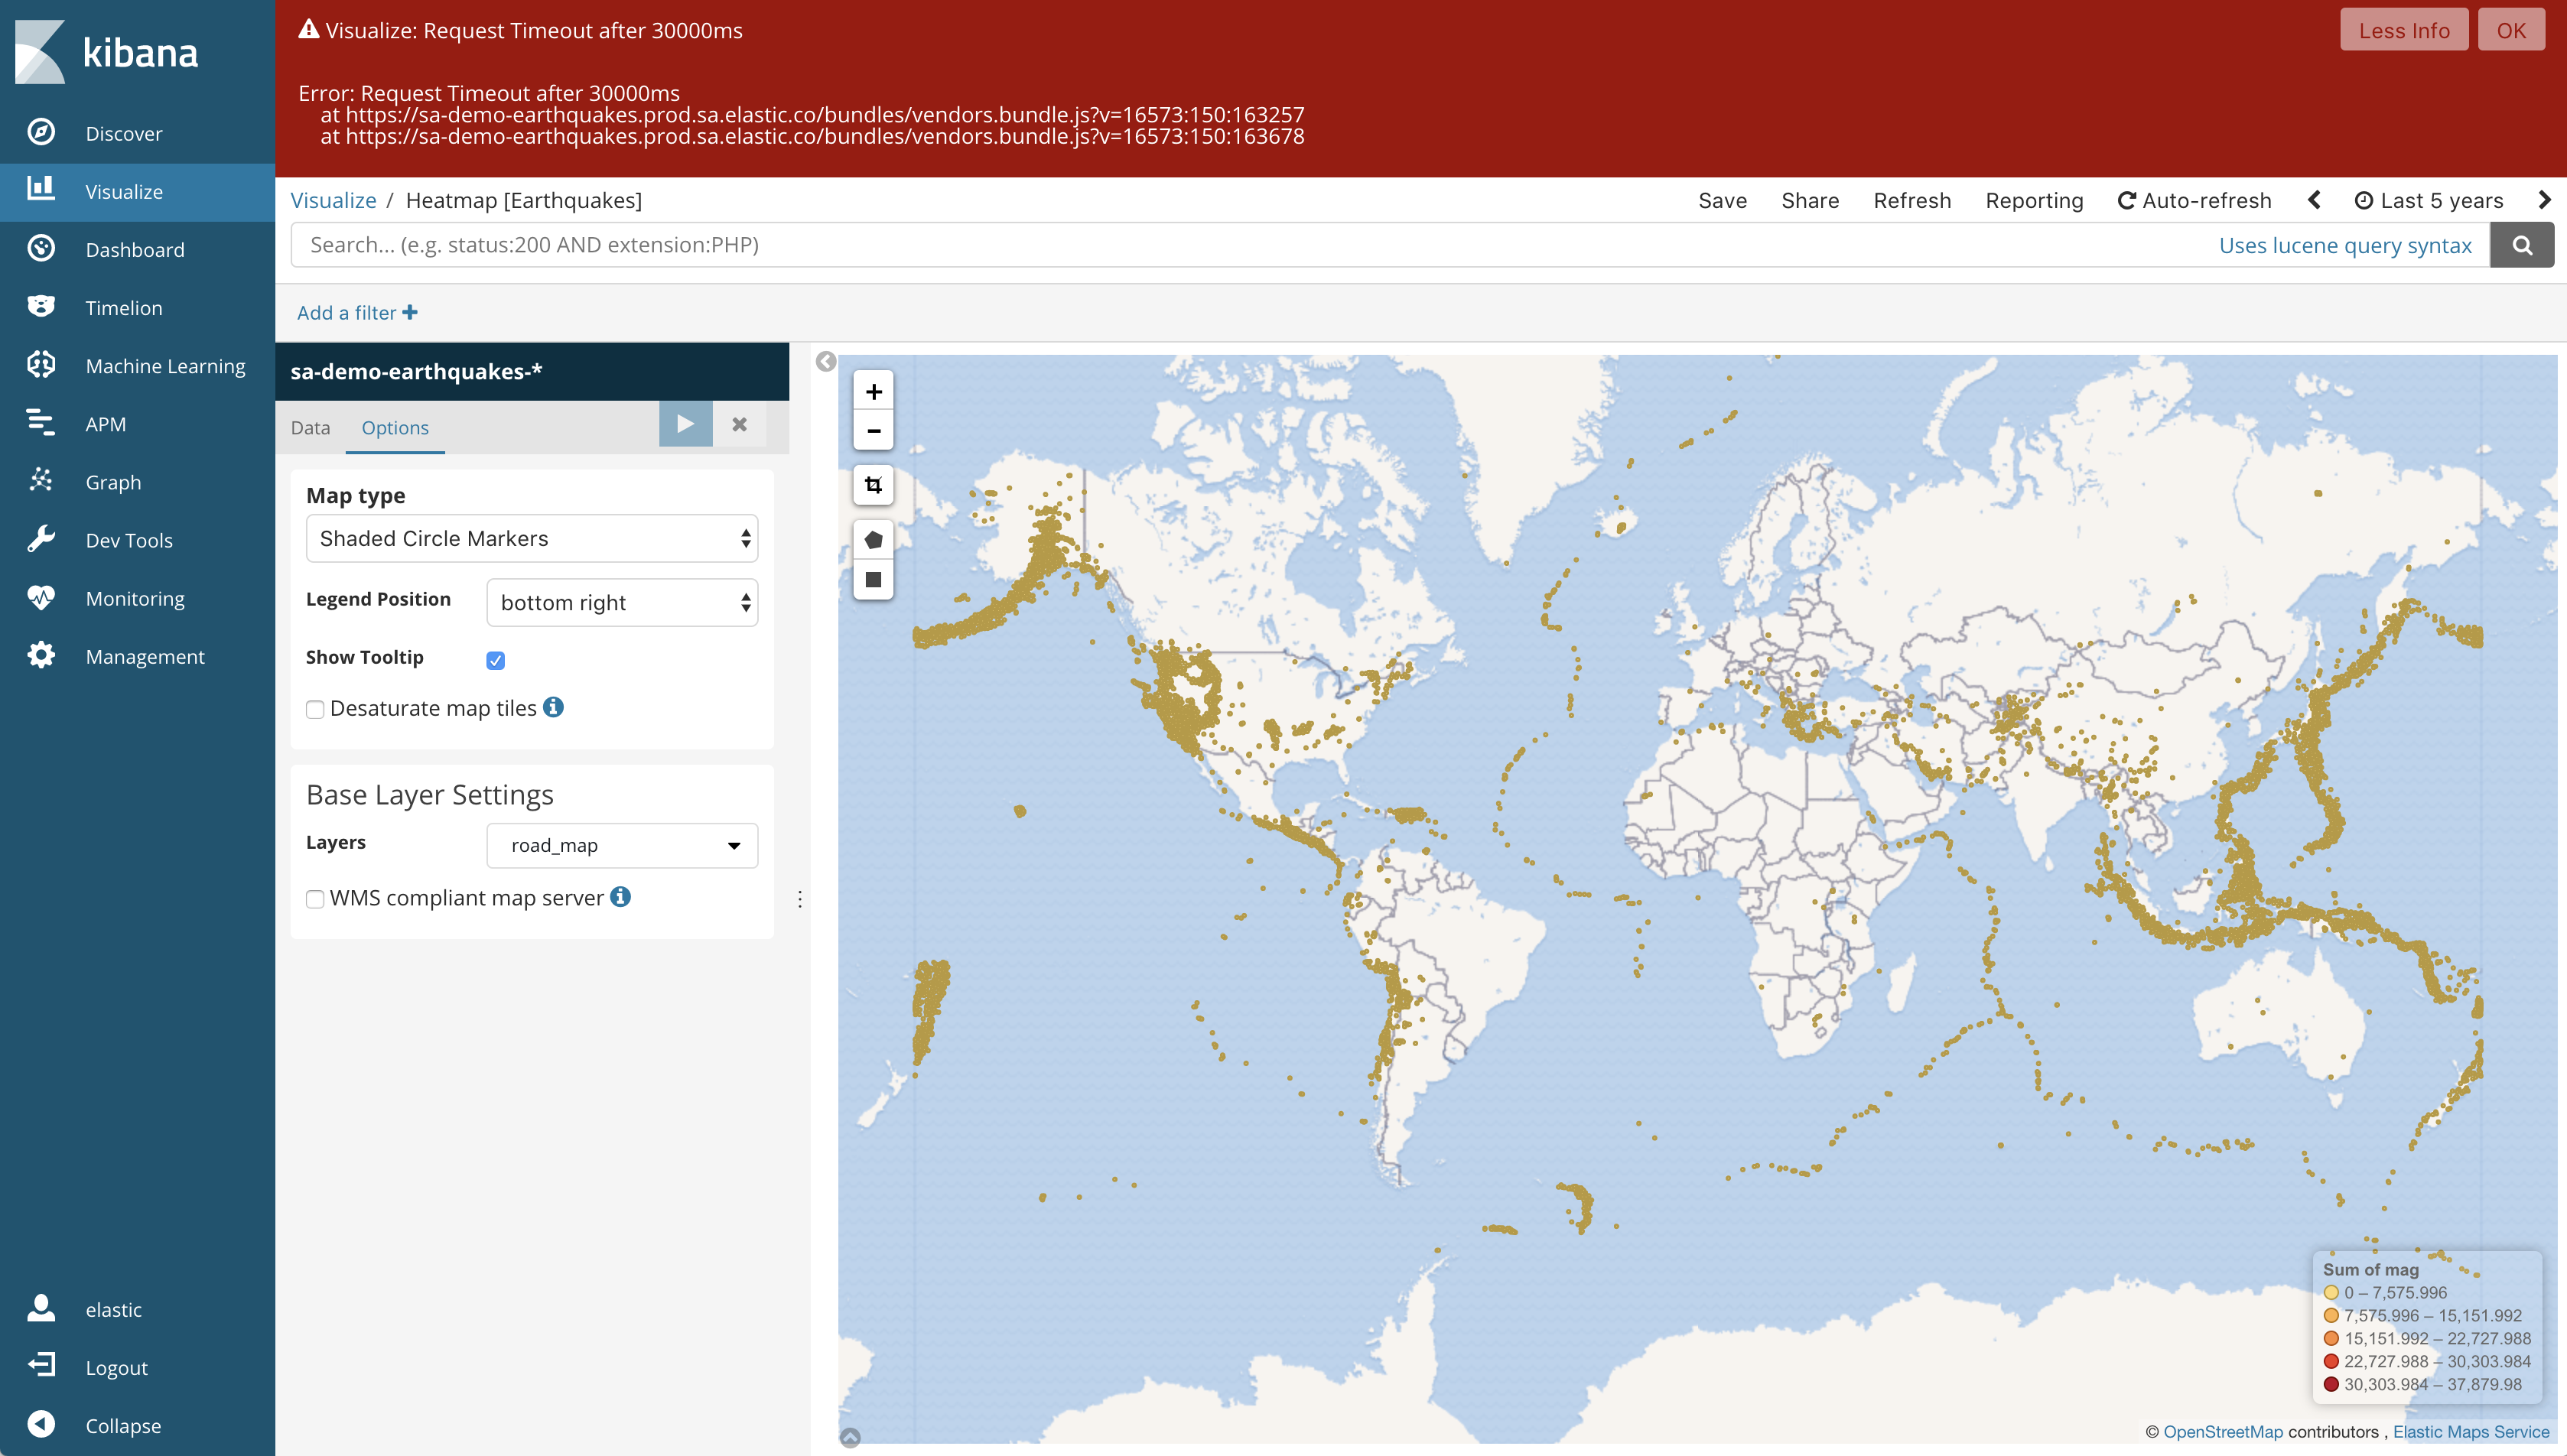Open the Discover section in the sidebar
The height and width of the screenshot is (1456, 2567).
point(123,133)
